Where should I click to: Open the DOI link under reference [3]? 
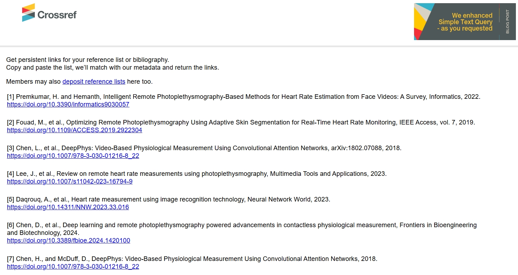73,156
